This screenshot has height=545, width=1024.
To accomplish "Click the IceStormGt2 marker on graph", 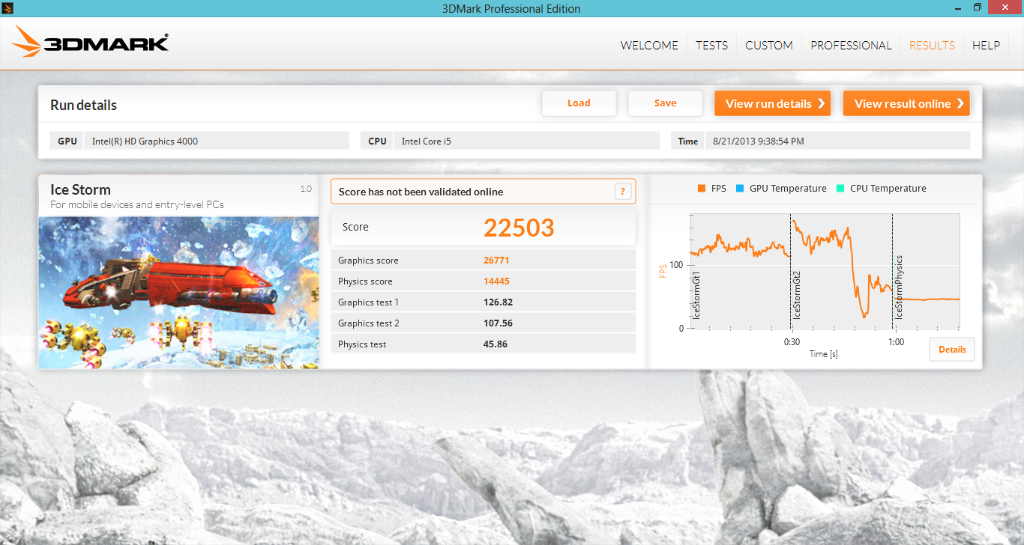I will (797, 295).
